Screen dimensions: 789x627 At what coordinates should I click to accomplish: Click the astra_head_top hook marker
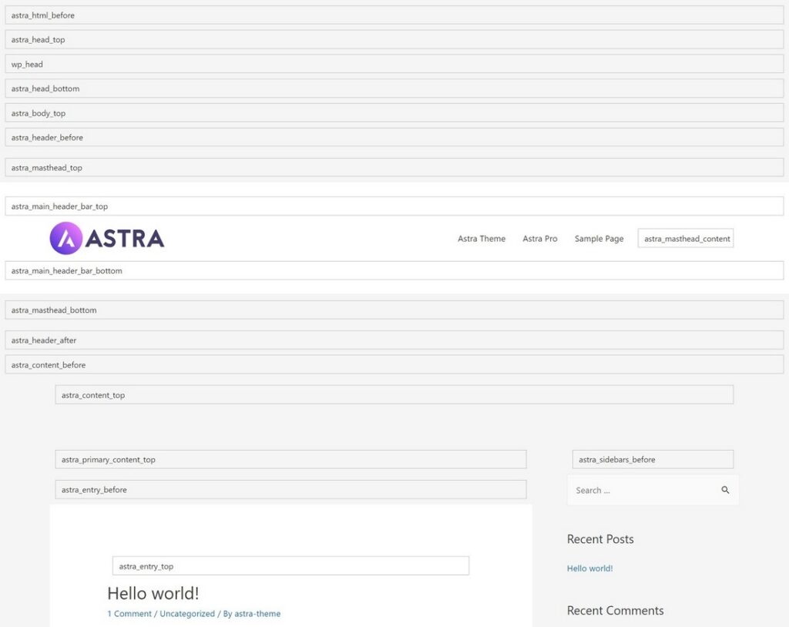[37, 39]
